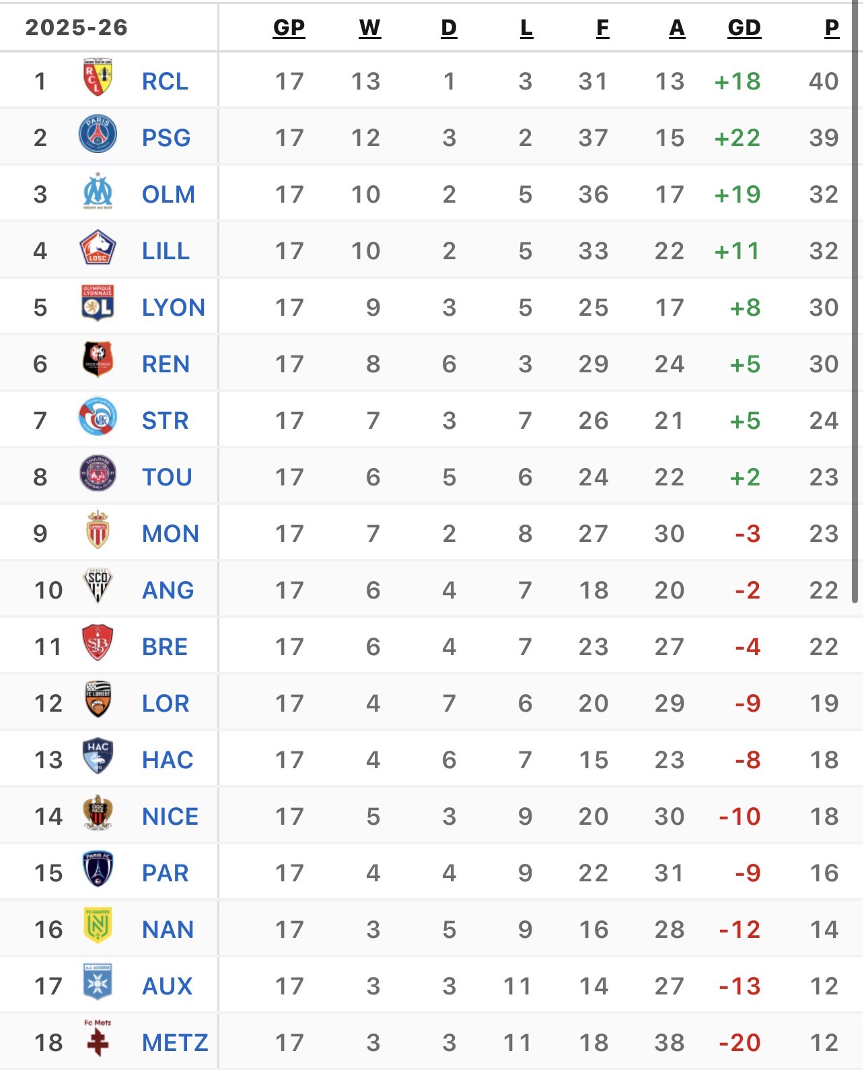Click the Olympique Lyonnais logo

[x=98, y=304]
